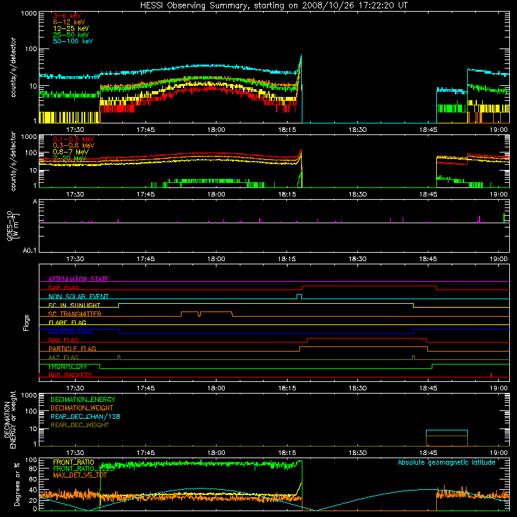Click the short NON_SOLAR_EVENT pulse near 18:17

click(x=299, y=296)
